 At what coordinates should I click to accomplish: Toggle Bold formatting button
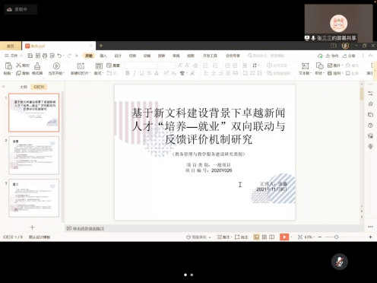point(128,73)
